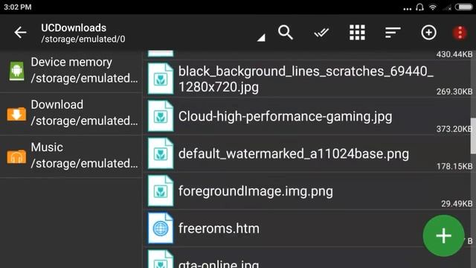
Task: Tap the circled plus icon in toolbar
Action: point(428,32)
